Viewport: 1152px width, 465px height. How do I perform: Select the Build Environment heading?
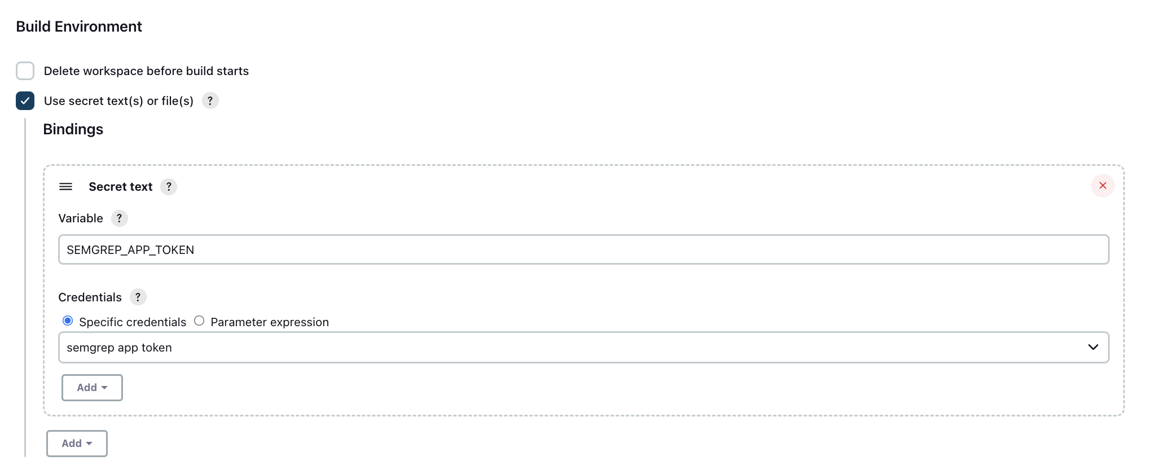click(78, 26)
